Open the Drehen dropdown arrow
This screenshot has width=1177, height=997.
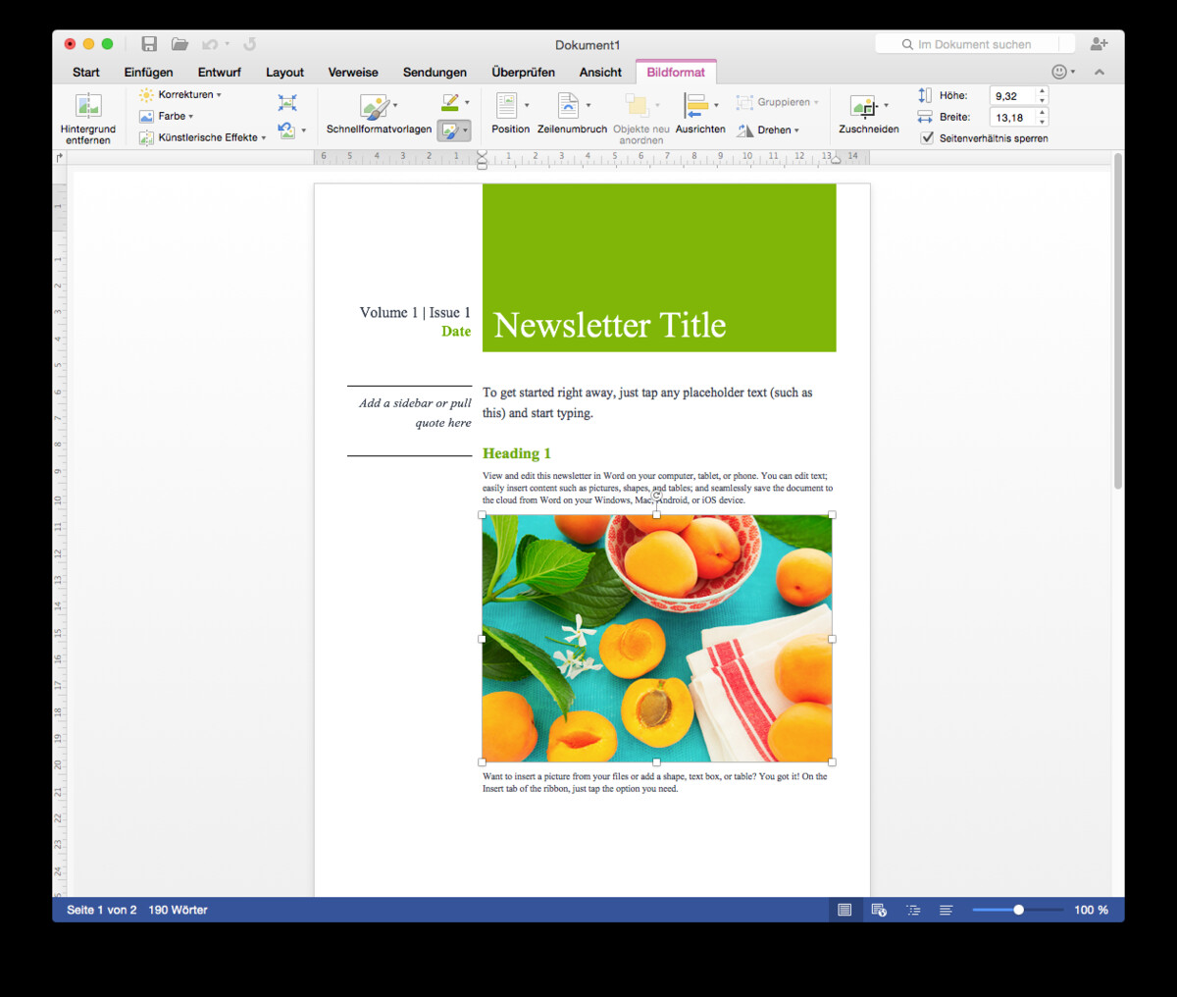point(796,131)
